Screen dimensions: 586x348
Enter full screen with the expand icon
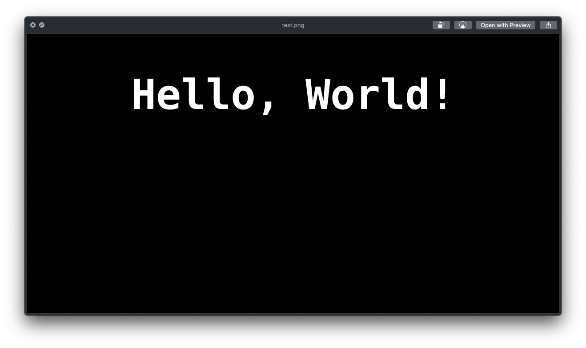tap(42, 25)
